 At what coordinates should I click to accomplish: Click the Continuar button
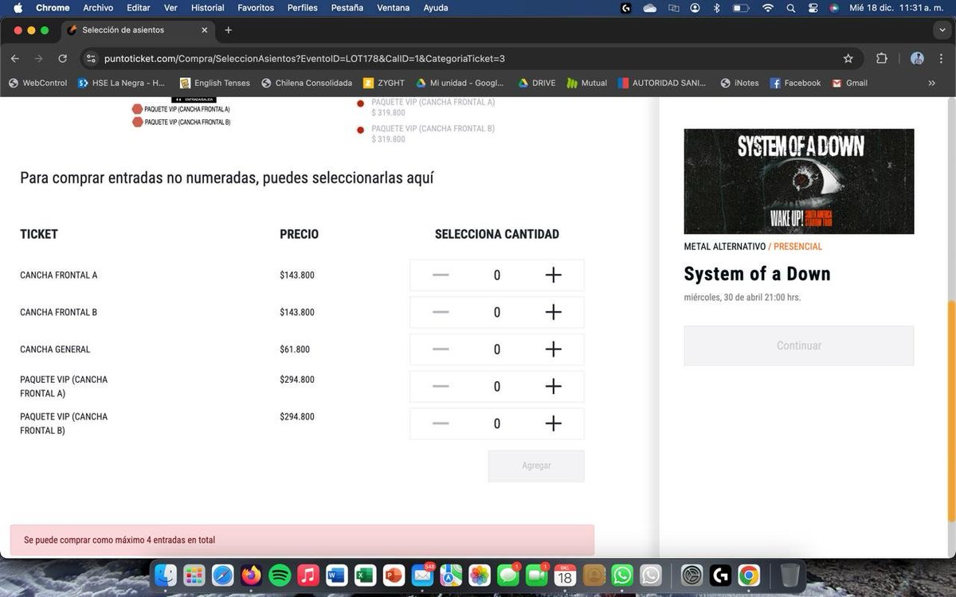[x=799, y=345]
